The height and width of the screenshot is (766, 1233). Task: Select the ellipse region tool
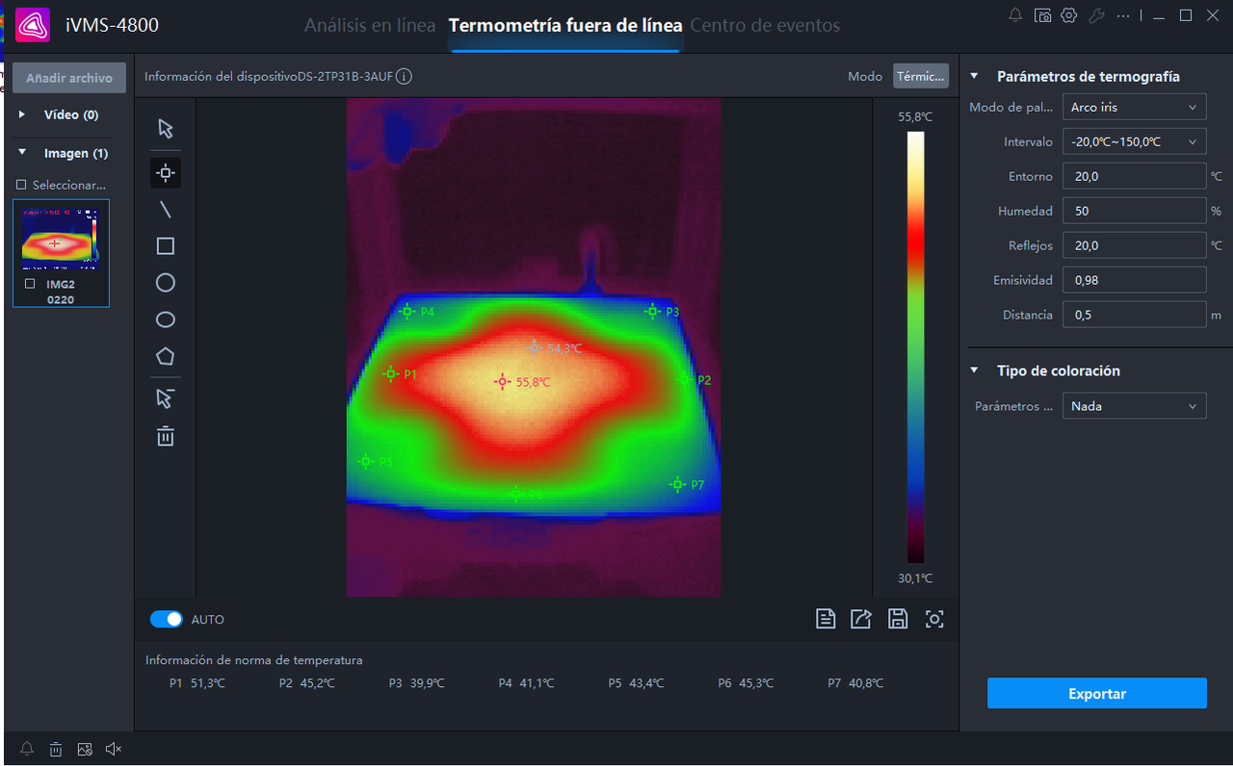tap(166, 319)
